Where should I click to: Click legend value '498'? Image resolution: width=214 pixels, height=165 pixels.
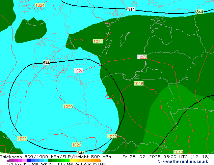(26, 164)
